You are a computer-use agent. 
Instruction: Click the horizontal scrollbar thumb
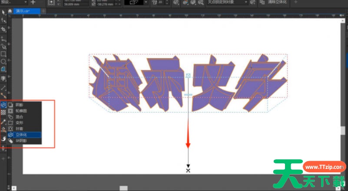tap(124, 188)
